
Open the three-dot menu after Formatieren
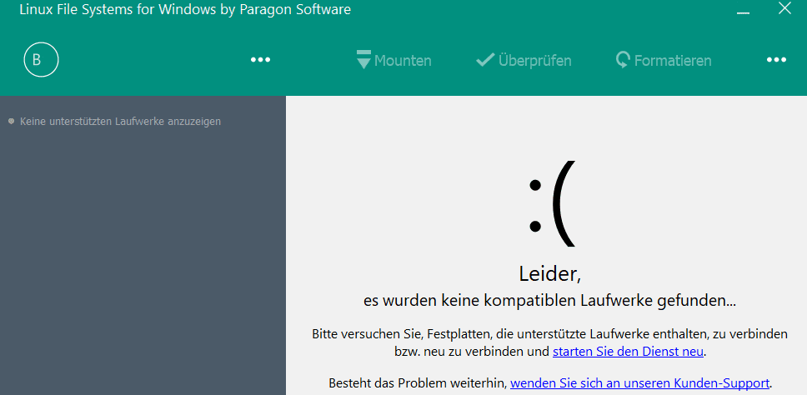coord(776,60)
